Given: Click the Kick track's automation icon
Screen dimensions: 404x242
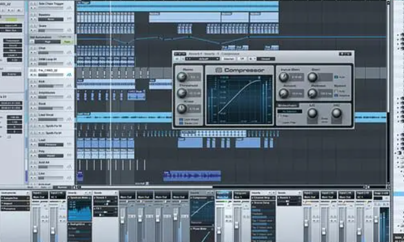Looking at the screenshot, I should (69, 86).
